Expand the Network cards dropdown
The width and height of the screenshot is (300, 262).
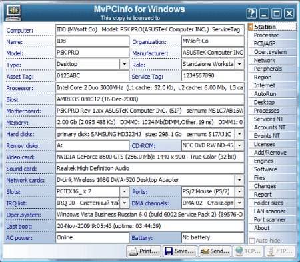(239, 180)
